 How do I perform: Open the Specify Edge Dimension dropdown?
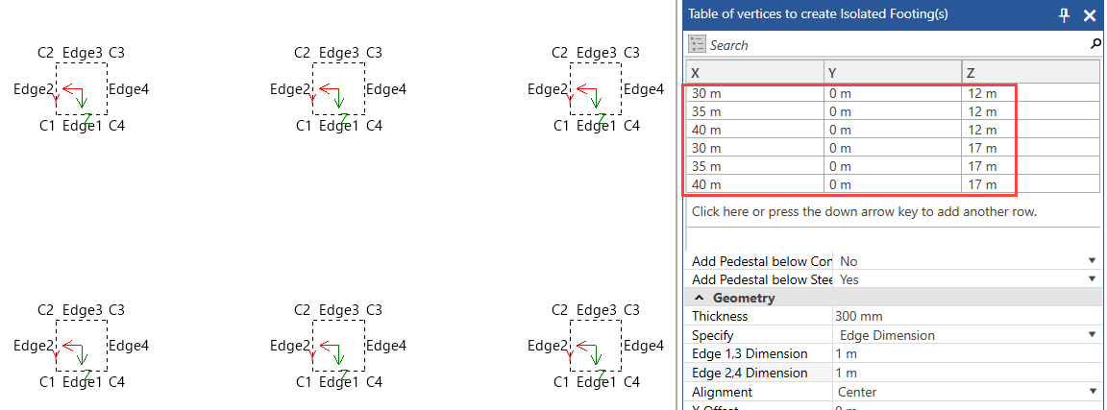pos(1092,335)
